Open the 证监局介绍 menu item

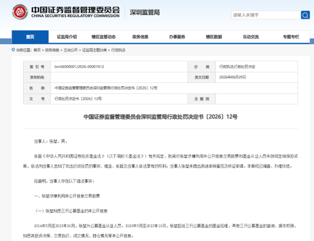(x=67, y=37)
